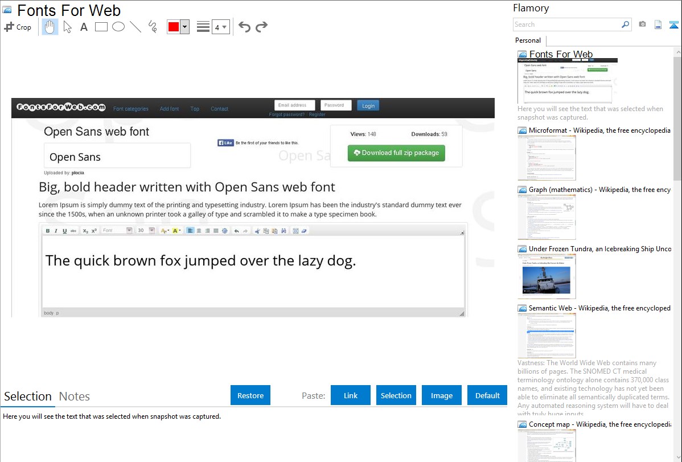Image resolution: width=682 pixels, height=462 pixels.
Task: Open the line width dropdown showing 4
Action: [220, 27]
